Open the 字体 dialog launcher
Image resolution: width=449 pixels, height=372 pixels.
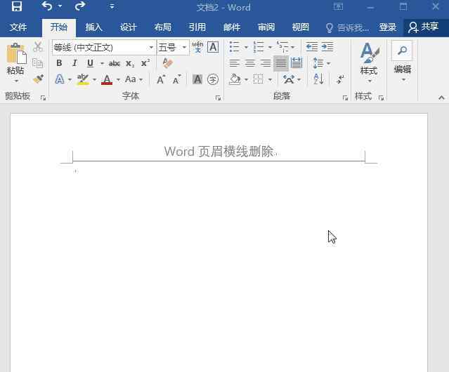[x=218, y=98]
